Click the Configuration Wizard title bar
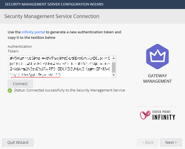 click(54, 4)
